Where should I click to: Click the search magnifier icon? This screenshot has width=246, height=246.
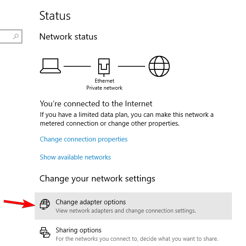(16, 36)
